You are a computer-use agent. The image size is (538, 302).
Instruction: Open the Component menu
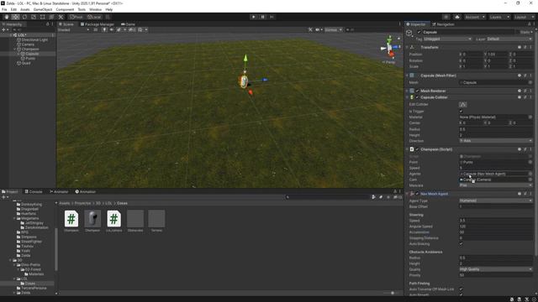click(x=65, y=9)
